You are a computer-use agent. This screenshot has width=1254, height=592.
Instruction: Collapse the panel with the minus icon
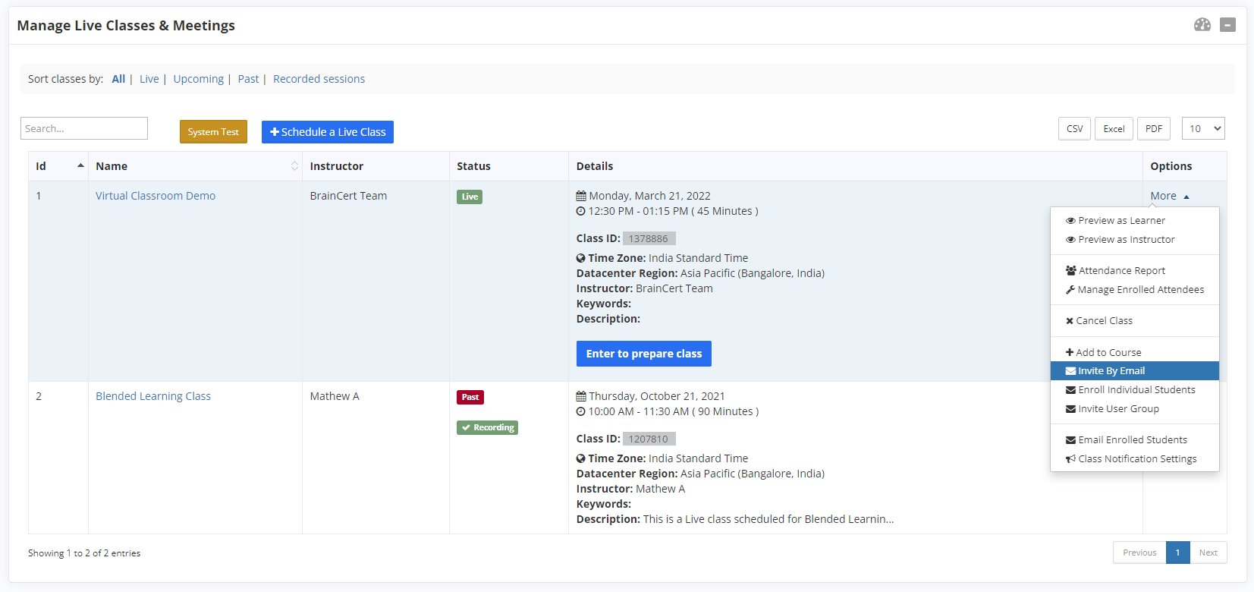point(1227,25)
